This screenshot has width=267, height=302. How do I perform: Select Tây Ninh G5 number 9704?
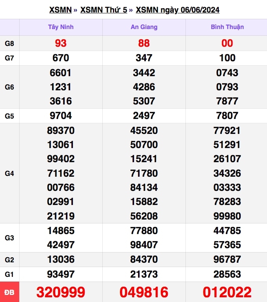(x=61, y=115)
